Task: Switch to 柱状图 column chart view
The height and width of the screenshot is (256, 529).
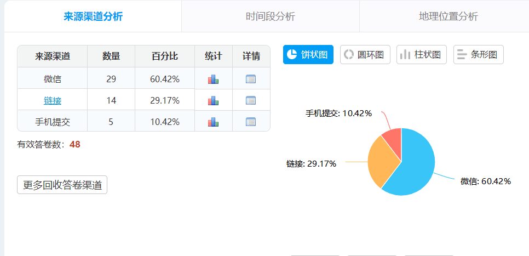Action: tap(421, 55)
